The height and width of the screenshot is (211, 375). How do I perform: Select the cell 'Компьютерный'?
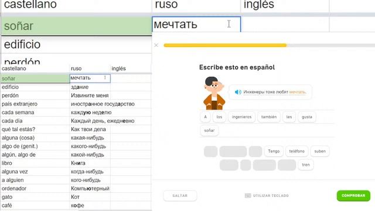(x=90, y=189)
